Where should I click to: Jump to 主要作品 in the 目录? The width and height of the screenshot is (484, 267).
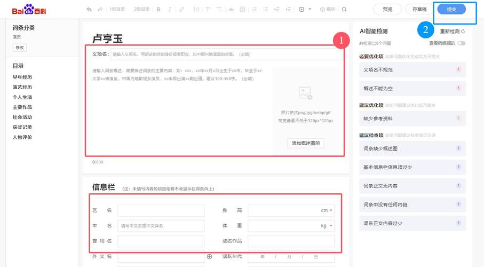click(22, 107)
